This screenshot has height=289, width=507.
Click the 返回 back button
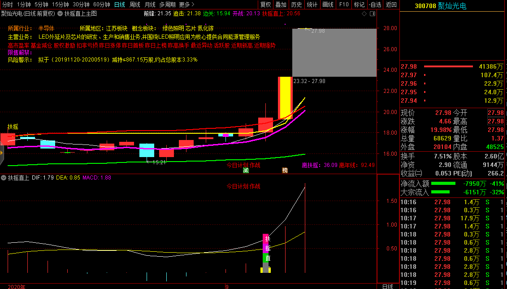point(391,4)
